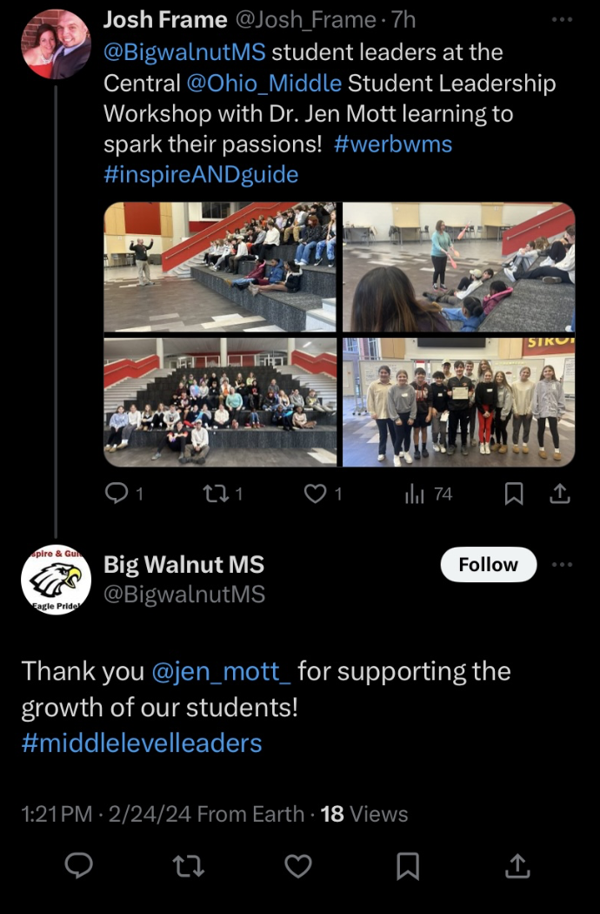Open the group photo of standing students

tap(458, 402)
